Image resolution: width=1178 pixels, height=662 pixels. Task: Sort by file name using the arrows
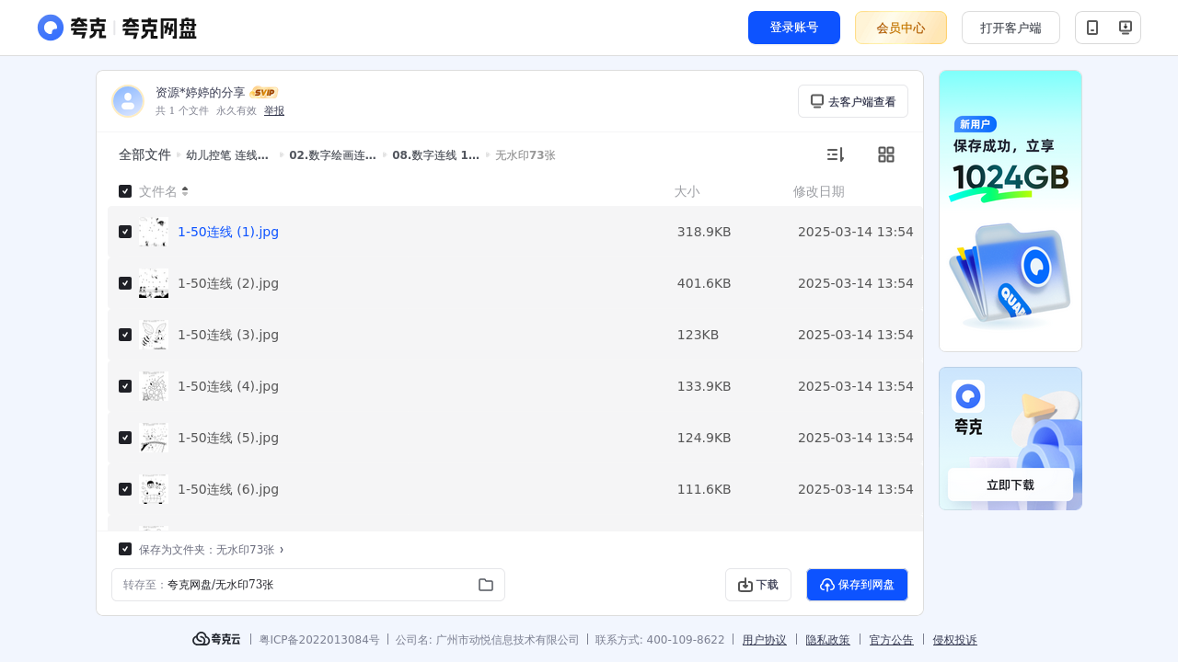[x=185, y=191]
